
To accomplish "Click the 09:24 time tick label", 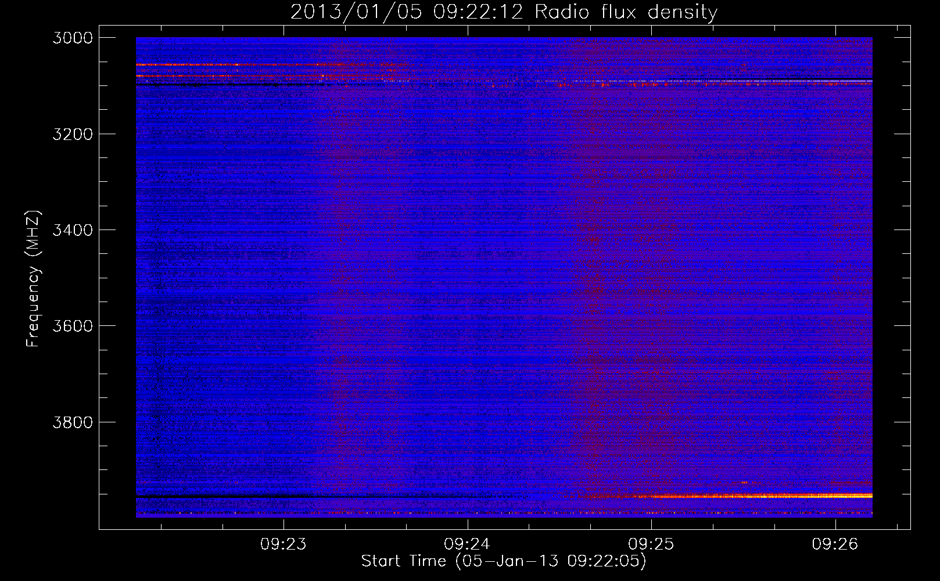I will 467,544.
